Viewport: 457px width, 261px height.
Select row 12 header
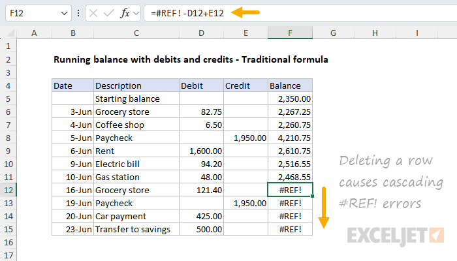pos(8,191)
